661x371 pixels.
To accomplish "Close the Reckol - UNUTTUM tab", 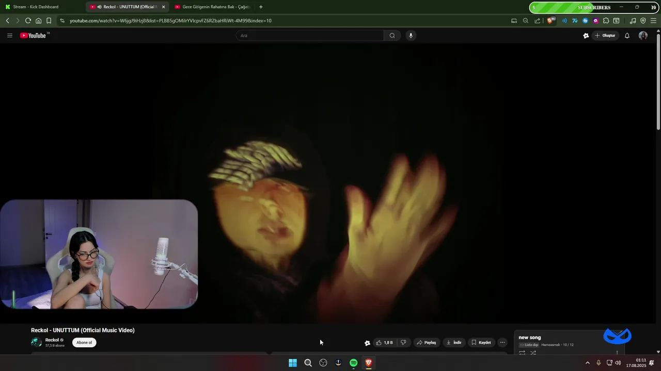I will (163, 7).
